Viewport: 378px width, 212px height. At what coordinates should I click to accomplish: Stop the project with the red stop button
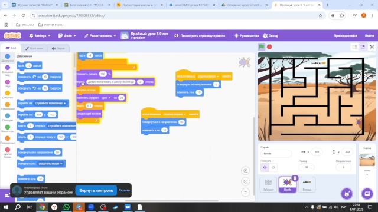(269, 47)
